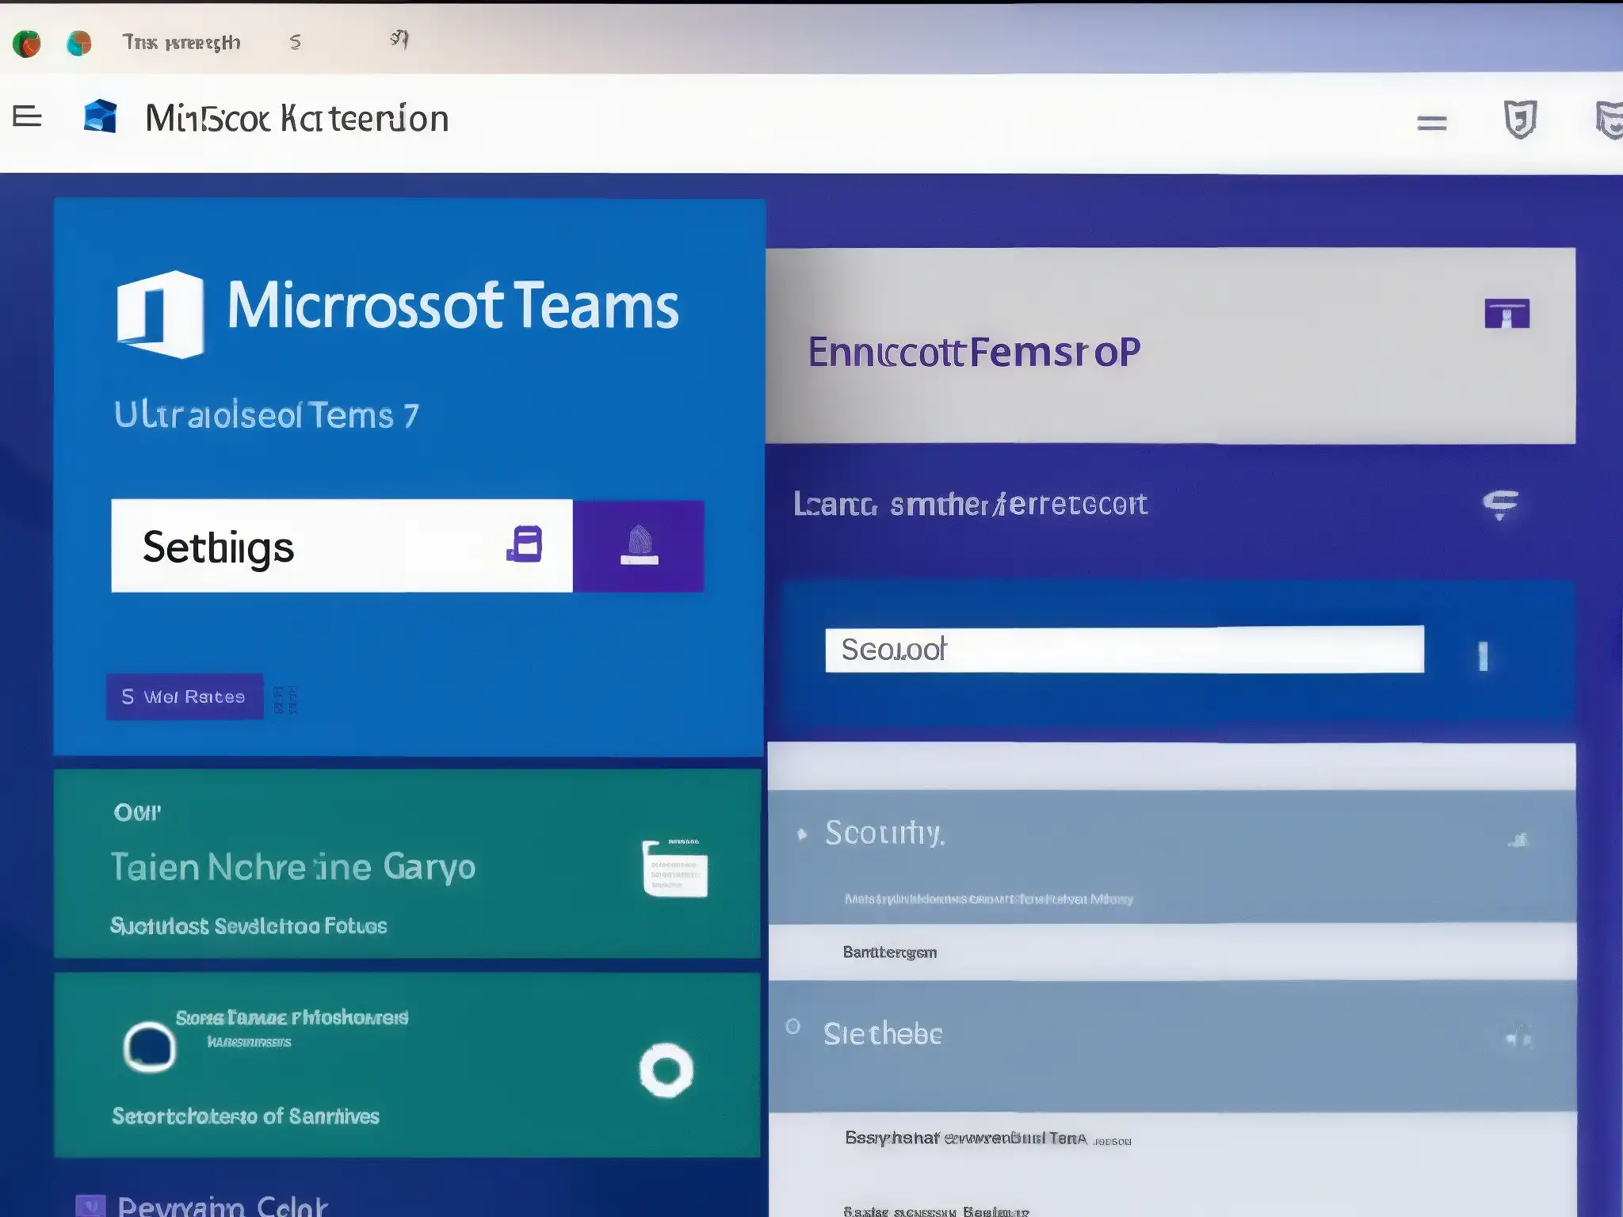Open the EnnıccottFemsr oP heading
Screen dimensions: 1623x1217
point(974,352)
